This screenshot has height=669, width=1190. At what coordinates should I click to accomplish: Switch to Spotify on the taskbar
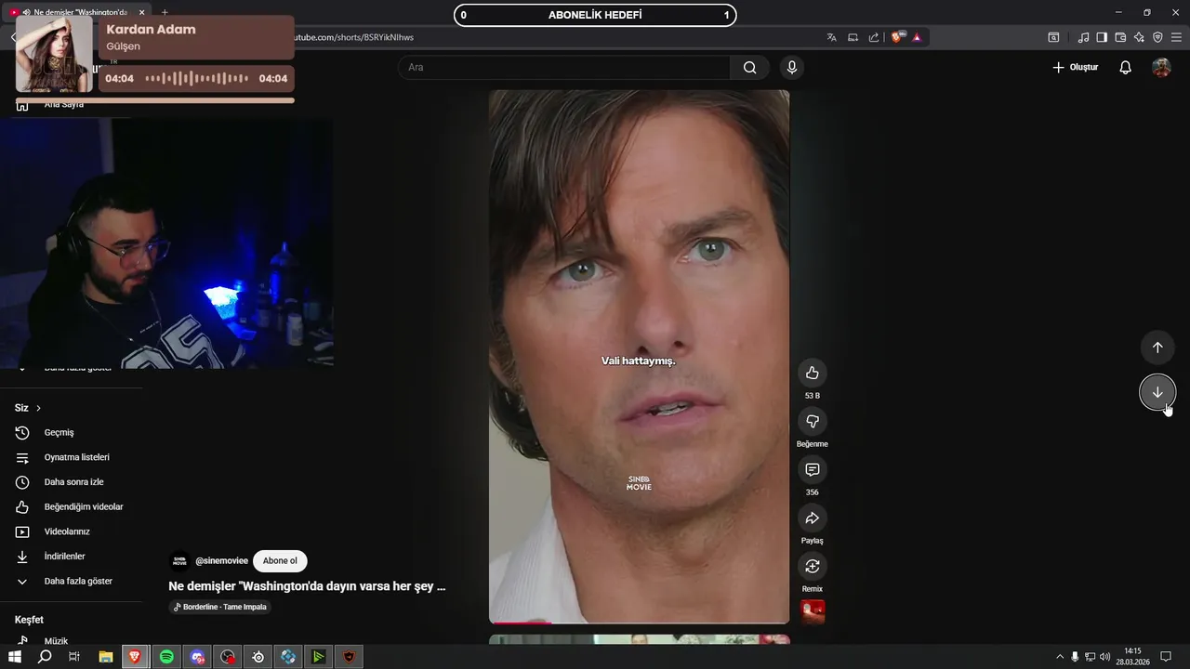pos(166,657)
